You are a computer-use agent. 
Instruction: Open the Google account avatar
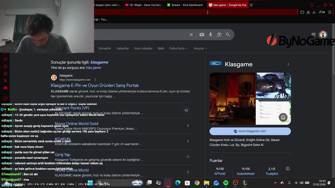pyautogui.click(x=323, y=34)
